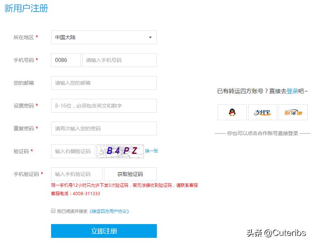Open the region dropdown showing 中国大陆
The image size is (313, 244).
tap(104, 37)
